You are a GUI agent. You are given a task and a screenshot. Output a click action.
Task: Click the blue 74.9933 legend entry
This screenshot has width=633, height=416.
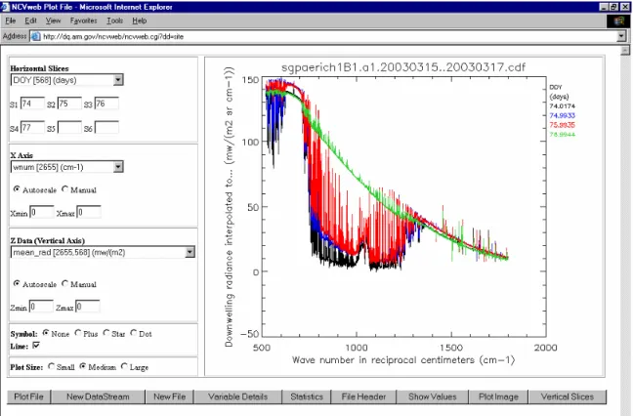562,115
